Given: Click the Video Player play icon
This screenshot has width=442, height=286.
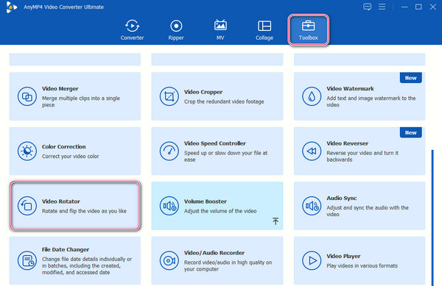Looking at the screenshot, I should (x=312, y=261).
